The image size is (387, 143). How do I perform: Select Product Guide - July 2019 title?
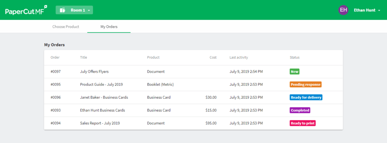(101, 85)
